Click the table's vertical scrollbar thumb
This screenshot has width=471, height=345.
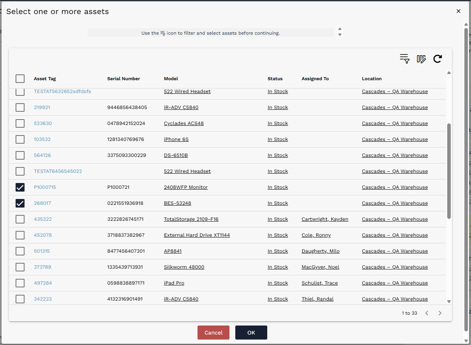449,171
